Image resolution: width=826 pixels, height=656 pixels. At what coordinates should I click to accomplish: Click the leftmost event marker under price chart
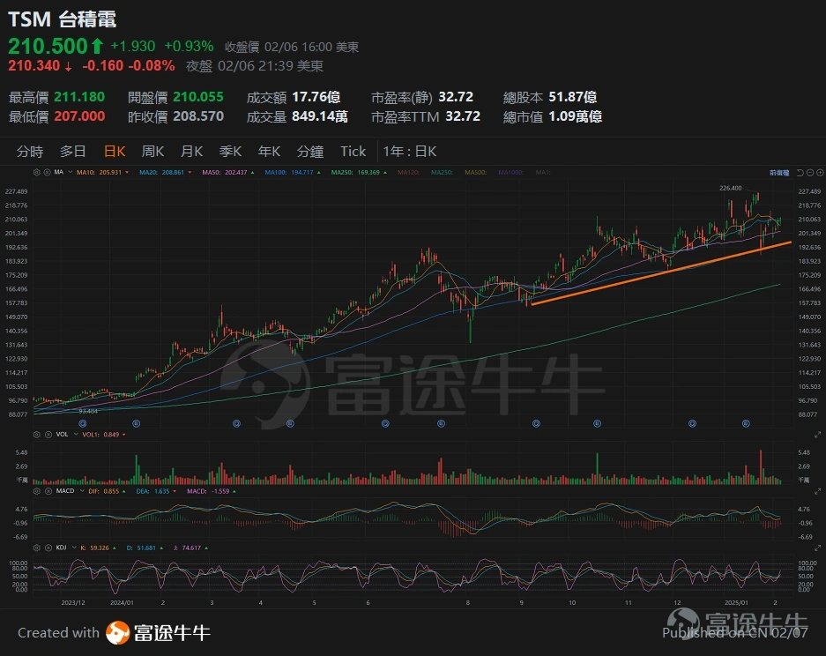coord(83,423)
